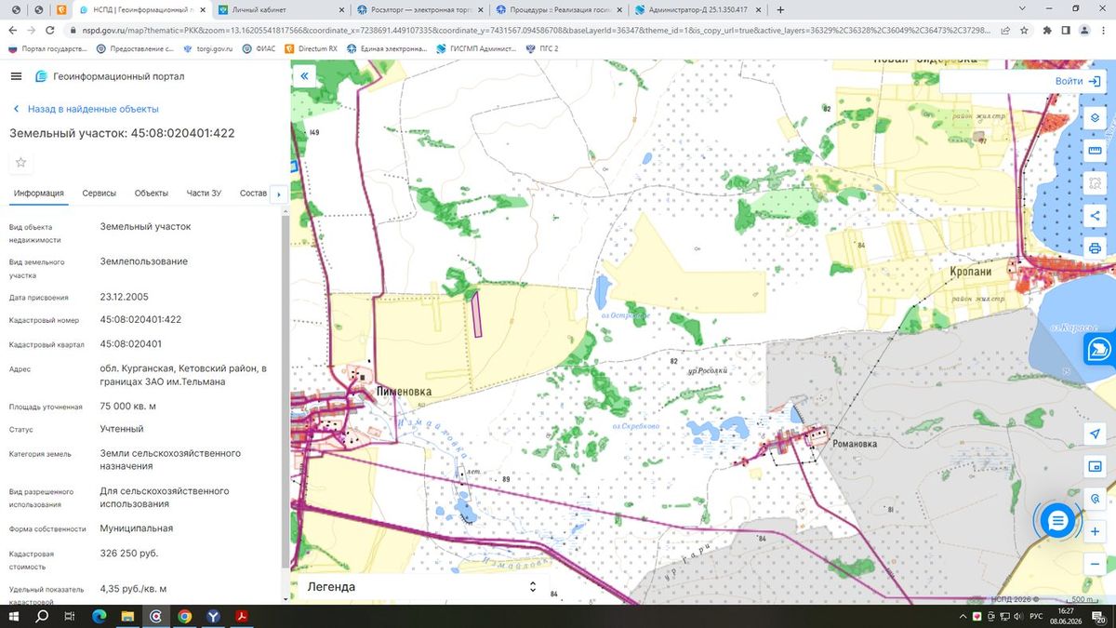
Task: Open the Windows Start menu
Action: click(13, 616)
